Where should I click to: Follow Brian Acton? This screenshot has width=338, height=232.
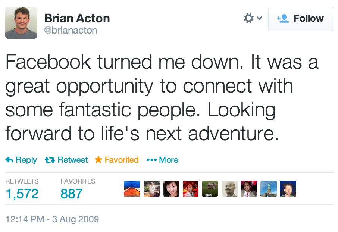point(301,19)
